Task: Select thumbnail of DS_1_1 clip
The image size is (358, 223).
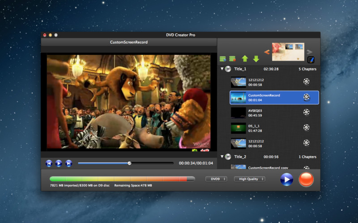Action: coord(239,128)
